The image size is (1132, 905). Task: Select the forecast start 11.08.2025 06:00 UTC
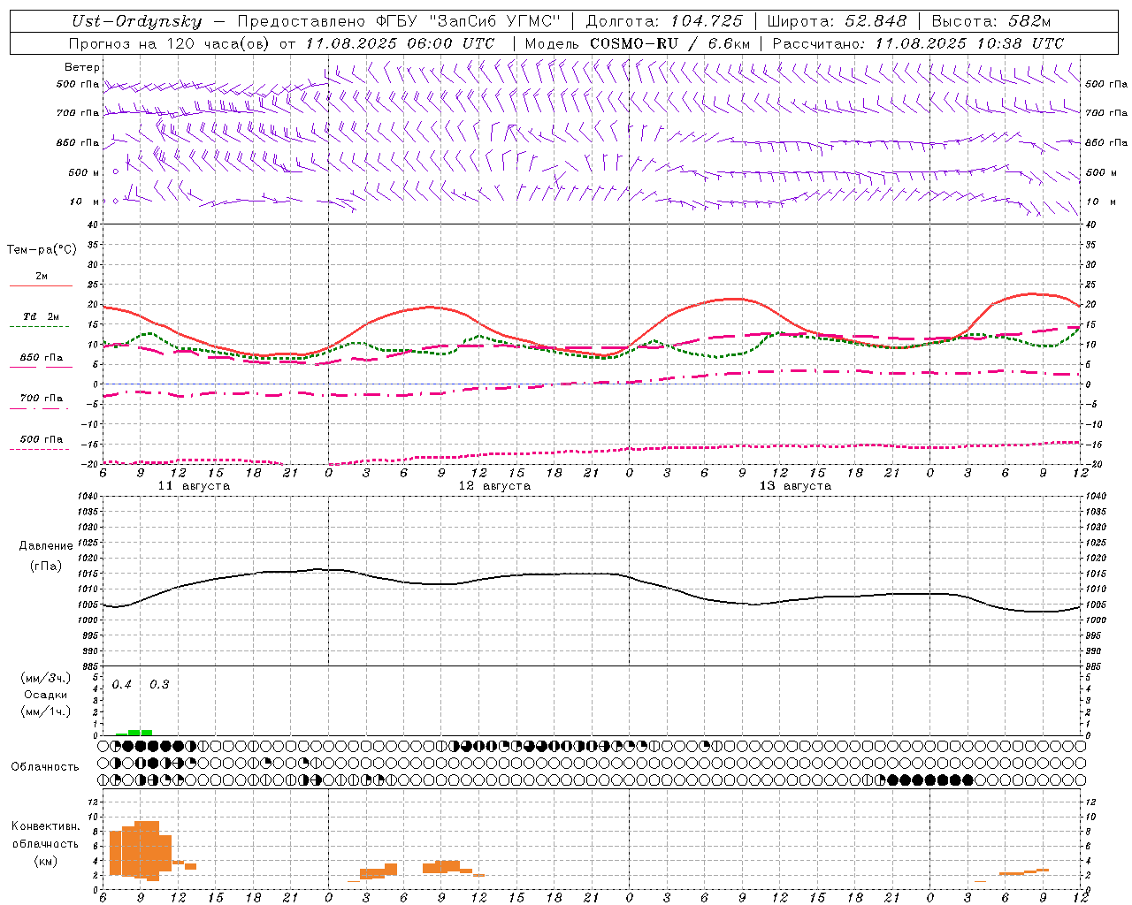(x=400, y=43)
